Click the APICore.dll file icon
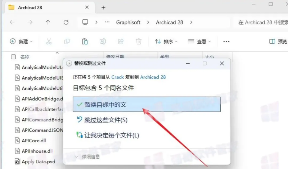Screen dimensions: 288x169 tap(17, 141)
